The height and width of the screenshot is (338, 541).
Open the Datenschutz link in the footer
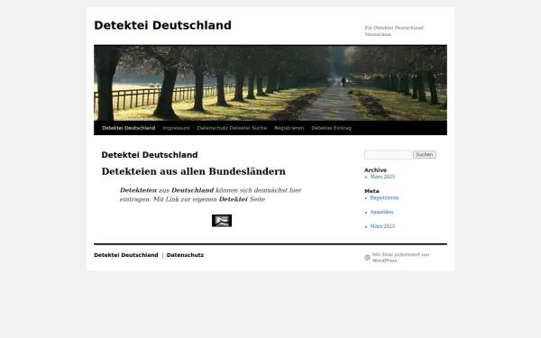(185, 255)
